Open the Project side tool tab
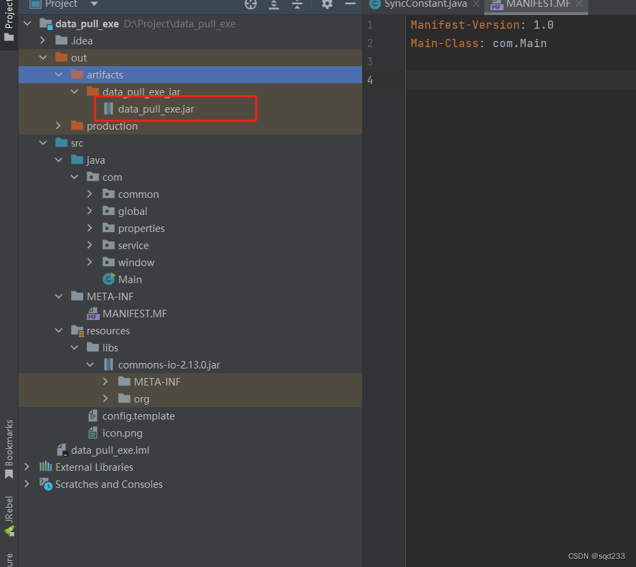The height and width of the screenshot is (567, 636). tap(8, 20)
